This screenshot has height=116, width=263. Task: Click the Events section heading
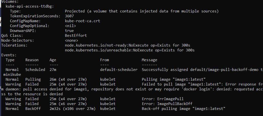pos(9,55)
